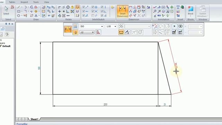Click the X tolerance button in command bar

(174, 26)
